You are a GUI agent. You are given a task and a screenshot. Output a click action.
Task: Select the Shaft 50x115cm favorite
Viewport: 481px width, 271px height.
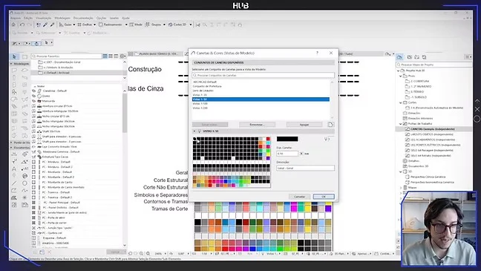(x=51, y=131)
